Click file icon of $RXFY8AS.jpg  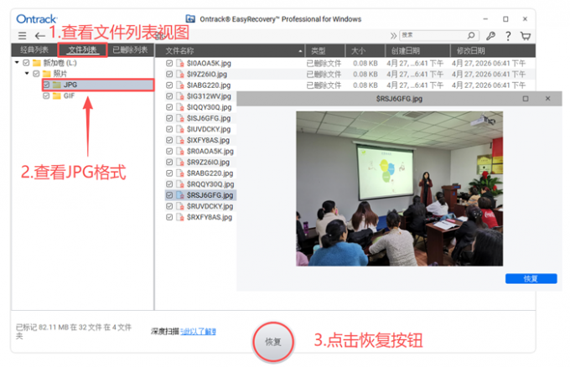click(x=180, y=217)
